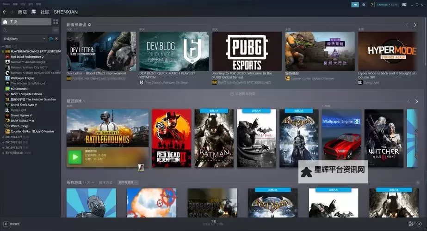
Task: Open the help question mark icon
Action: [x=372, y=5]
